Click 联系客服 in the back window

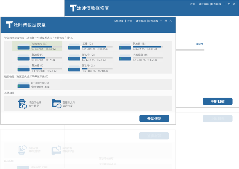[x=216, y=4]
